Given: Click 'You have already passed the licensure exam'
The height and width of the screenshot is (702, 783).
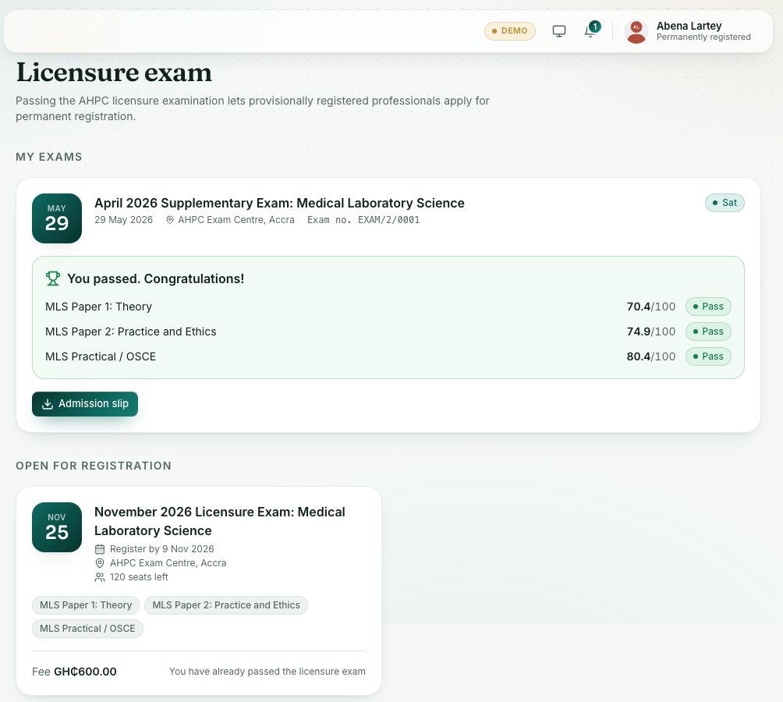Looking at the screenshot, I should pyautogui.click(x=267, y=672).
